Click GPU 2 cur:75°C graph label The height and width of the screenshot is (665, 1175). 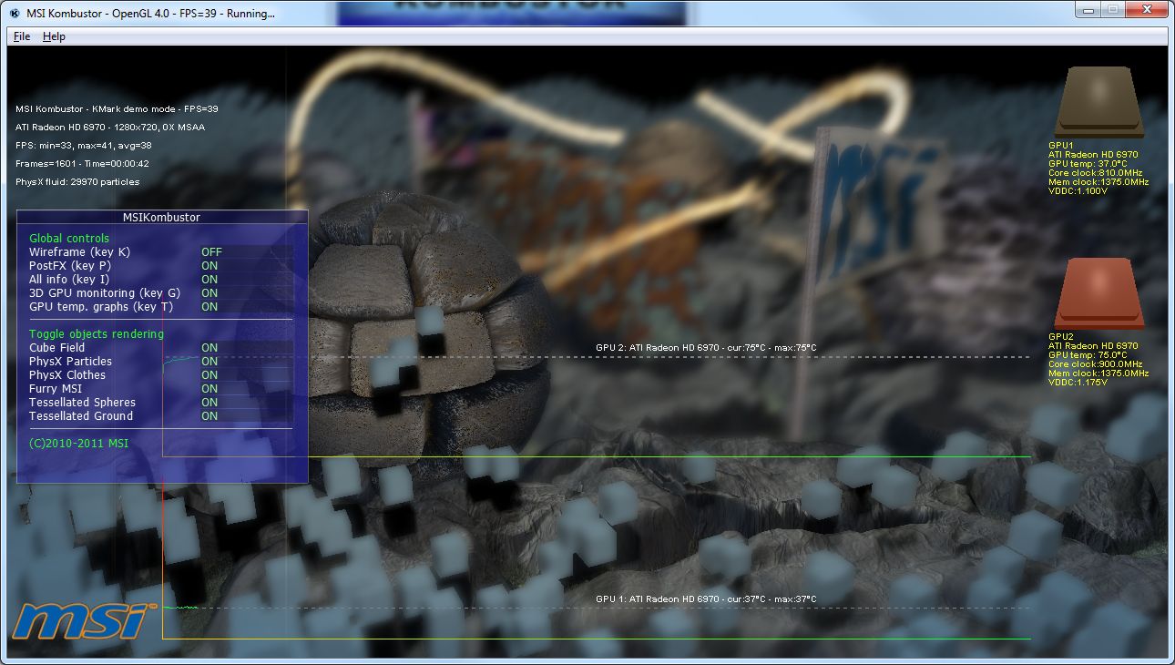point(706,348)
